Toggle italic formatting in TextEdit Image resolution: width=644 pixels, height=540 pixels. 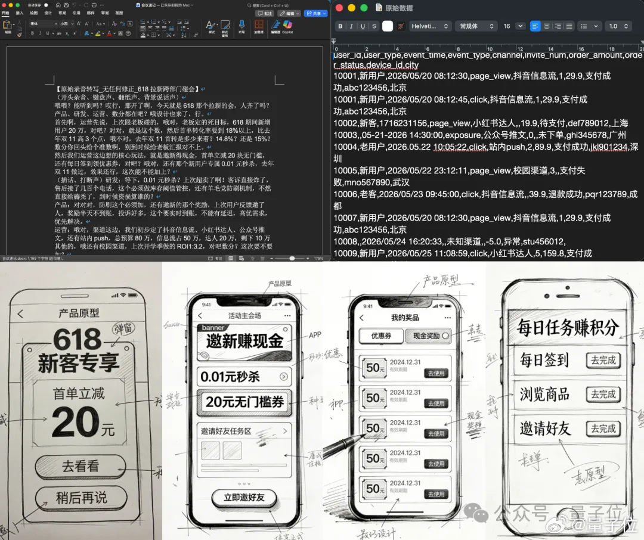[351, 26]
